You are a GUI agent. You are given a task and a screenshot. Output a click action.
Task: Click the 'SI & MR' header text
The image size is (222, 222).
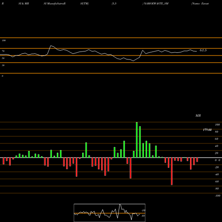coord(24,4)
